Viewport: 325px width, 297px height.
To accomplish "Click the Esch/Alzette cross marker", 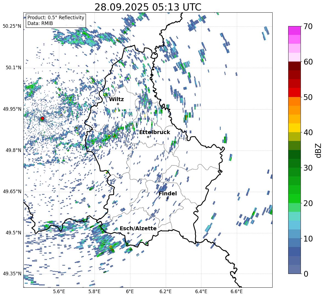I will [128, 233].
